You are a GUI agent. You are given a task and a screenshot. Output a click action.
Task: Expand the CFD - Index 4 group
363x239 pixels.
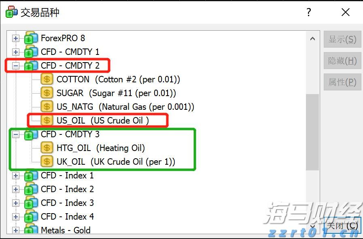tap(15, 216)
